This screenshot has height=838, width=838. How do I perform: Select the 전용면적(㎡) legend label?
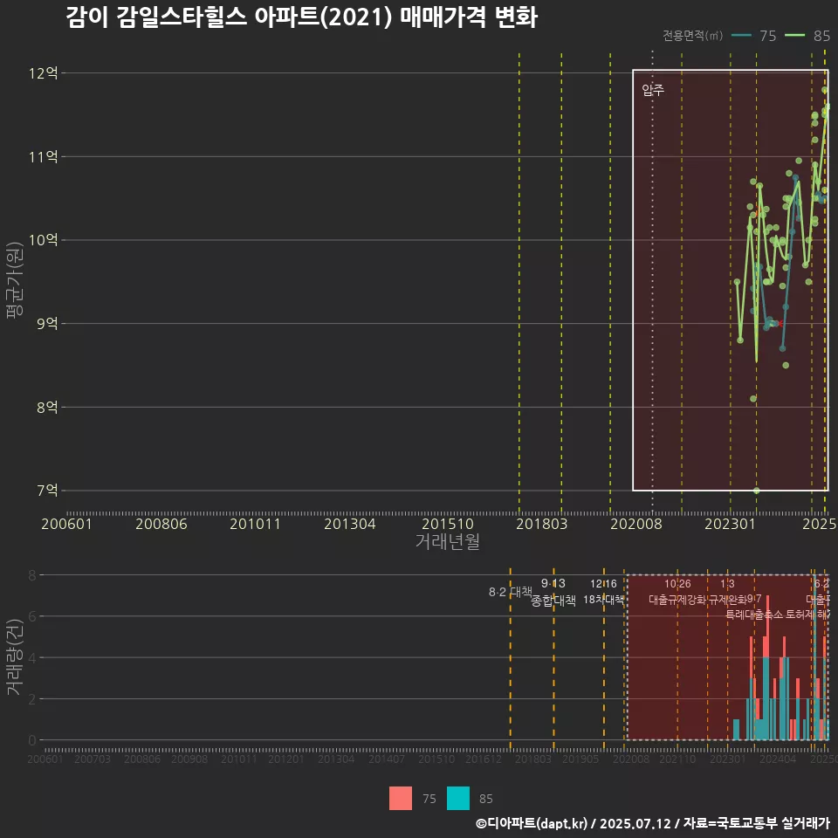point(692,36)
